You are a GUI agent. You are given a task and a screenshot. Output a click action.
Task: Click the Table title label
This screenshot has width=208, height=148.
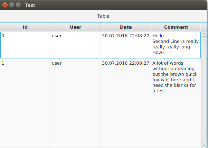(x=103, y=16)
